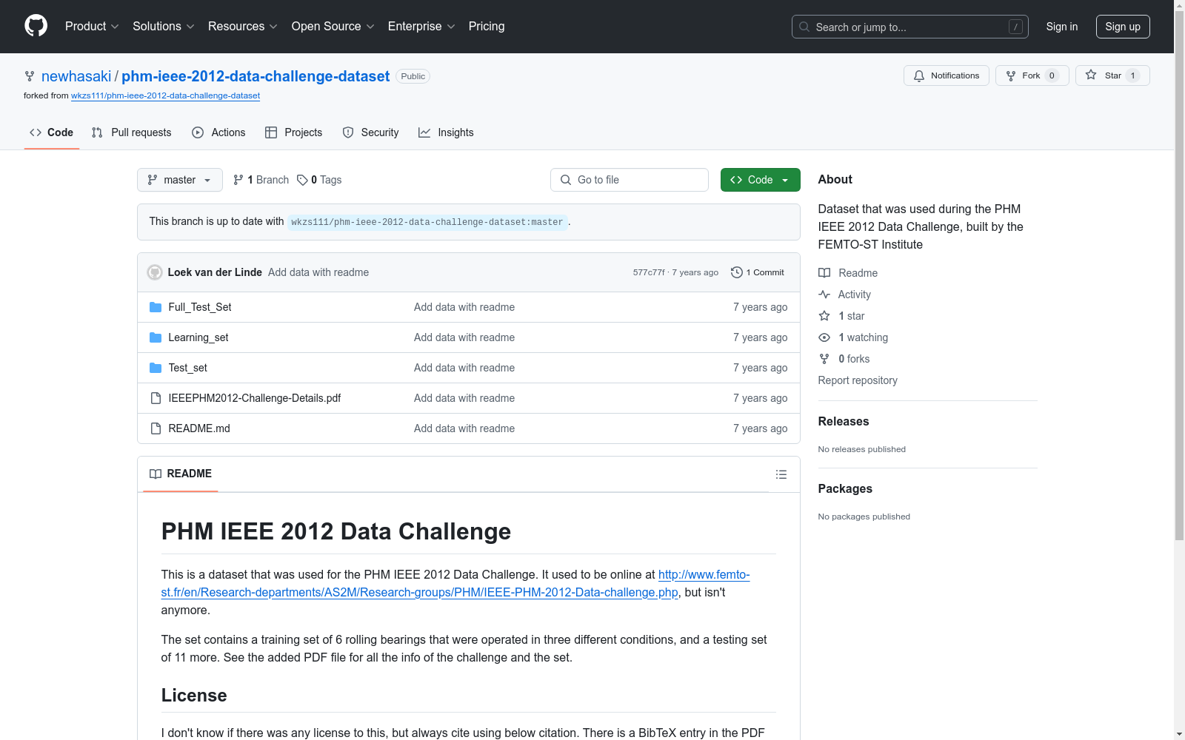Open the Full_Test_Set folder
1185x740 pixels.
click(199, 306)
